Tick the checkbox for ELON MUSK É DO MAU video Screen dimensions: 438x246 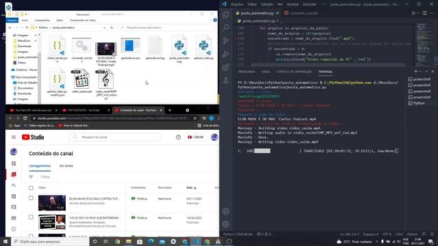[x=31, y=198]
